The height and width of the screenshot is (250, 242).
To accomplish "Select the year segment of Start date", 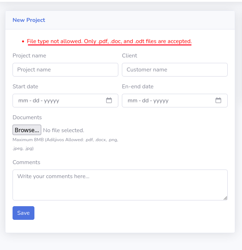I will click(x=52, y=101).
